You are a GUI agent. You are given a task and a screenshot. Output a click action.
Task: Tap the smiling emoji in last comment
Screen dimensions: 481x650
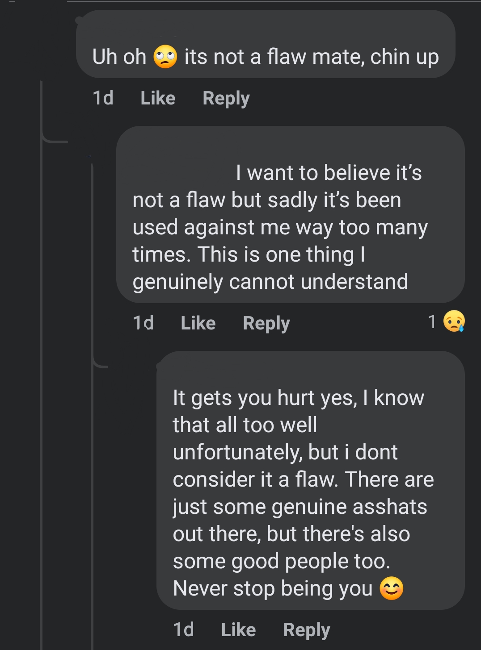coord(391,588)
